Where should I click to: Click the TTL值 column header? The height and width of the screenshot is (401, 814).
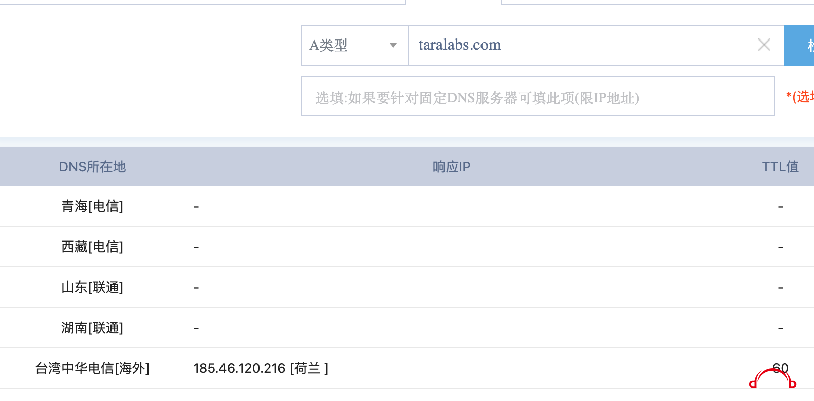tap(780, 167)
